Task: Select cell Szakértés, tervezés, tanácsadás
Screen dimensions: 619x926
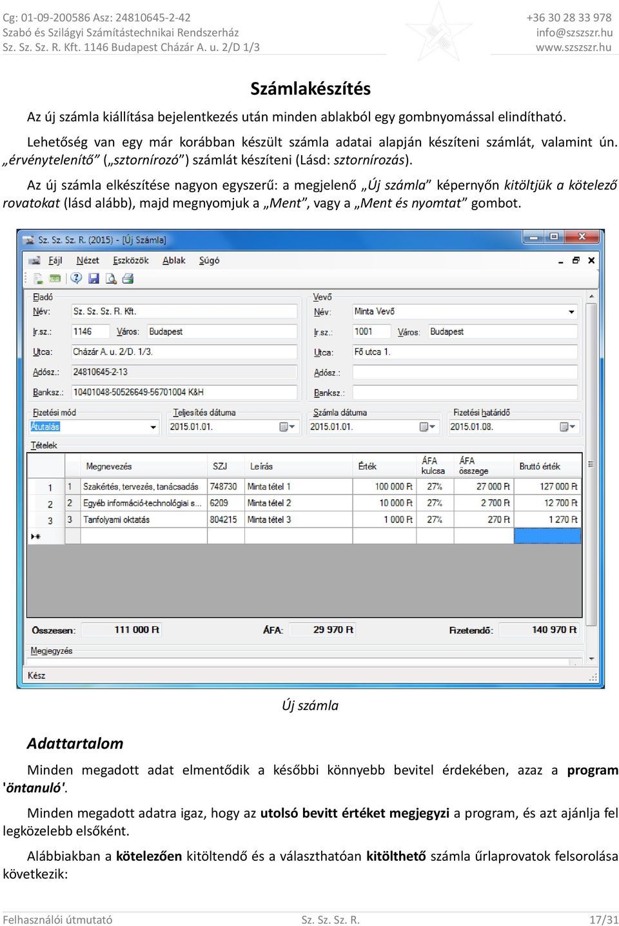Action: 144,487
